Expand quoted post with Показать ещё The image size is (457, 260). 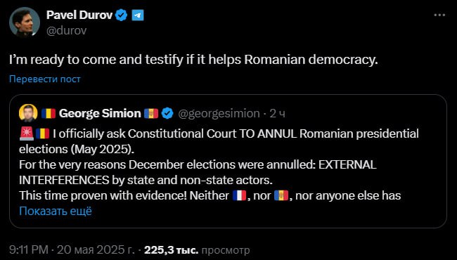pyautogui.click(x=56, y=211)
